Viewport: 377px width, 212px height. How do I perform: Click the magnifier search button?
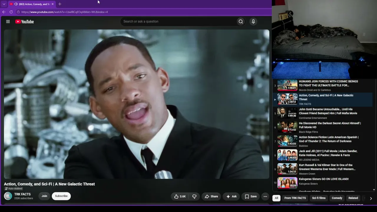point(241,21)
